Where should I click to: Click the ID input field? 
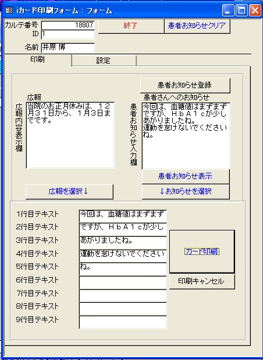67,34
